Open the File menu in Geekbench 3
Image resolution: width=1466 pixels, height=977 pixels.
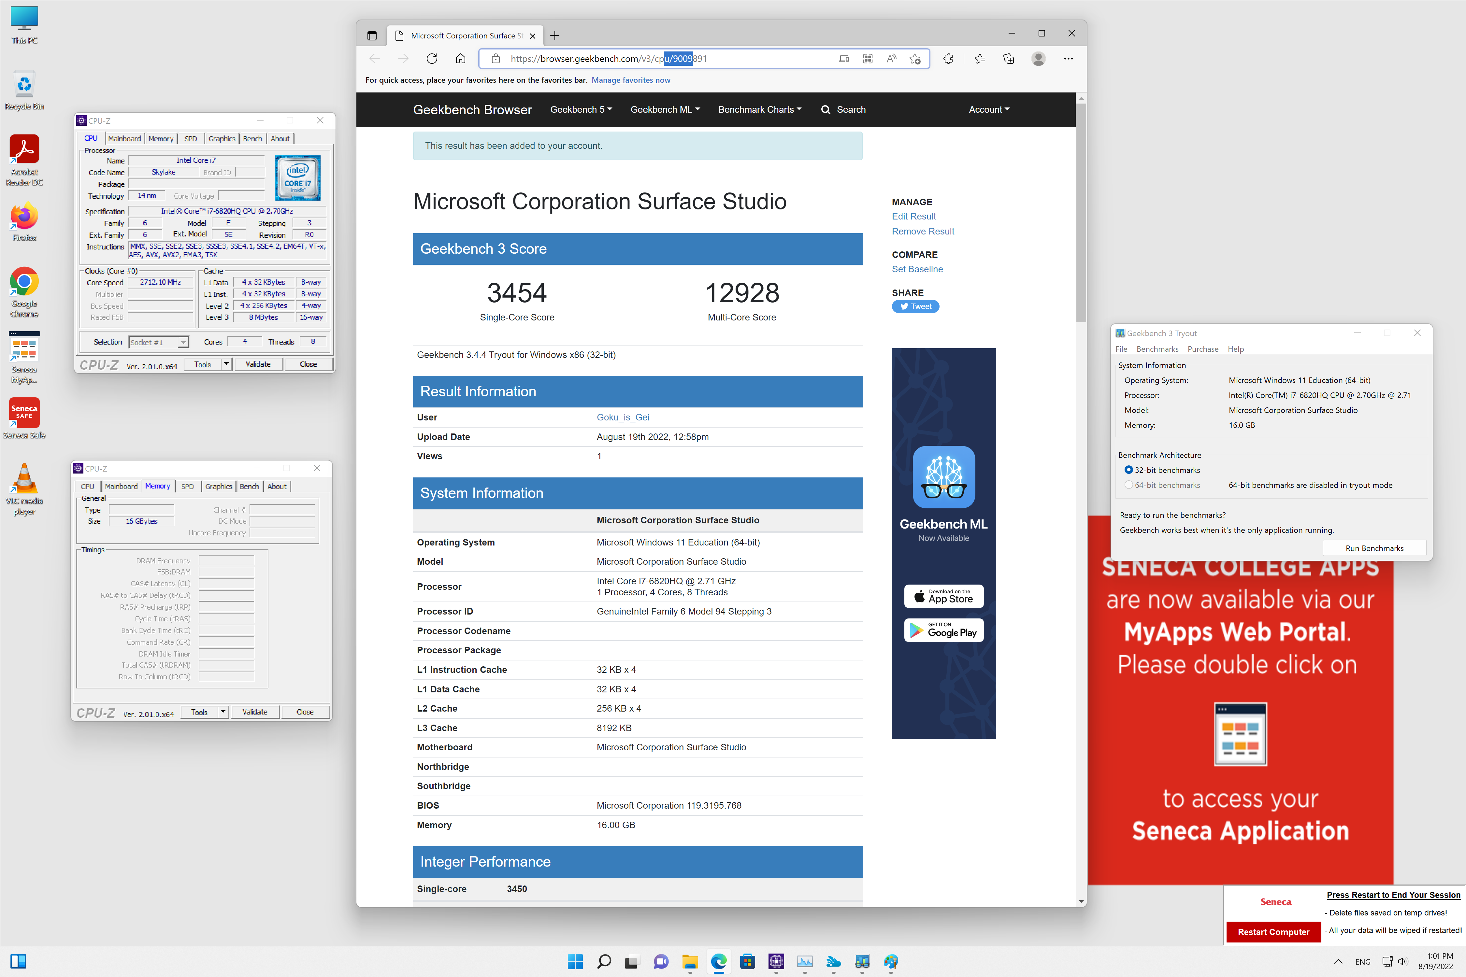pos(1121,349)
